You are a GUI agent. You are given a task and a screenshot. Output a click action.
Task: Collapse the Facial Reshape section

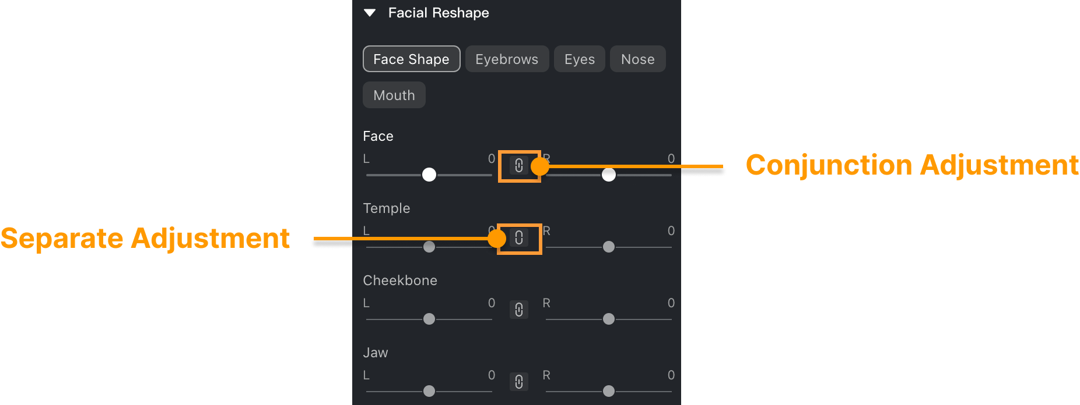coord(370,13)
